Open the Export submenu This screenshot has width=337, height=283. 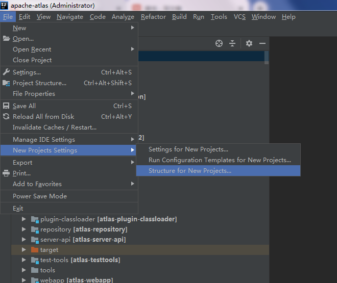pos(69,163)
